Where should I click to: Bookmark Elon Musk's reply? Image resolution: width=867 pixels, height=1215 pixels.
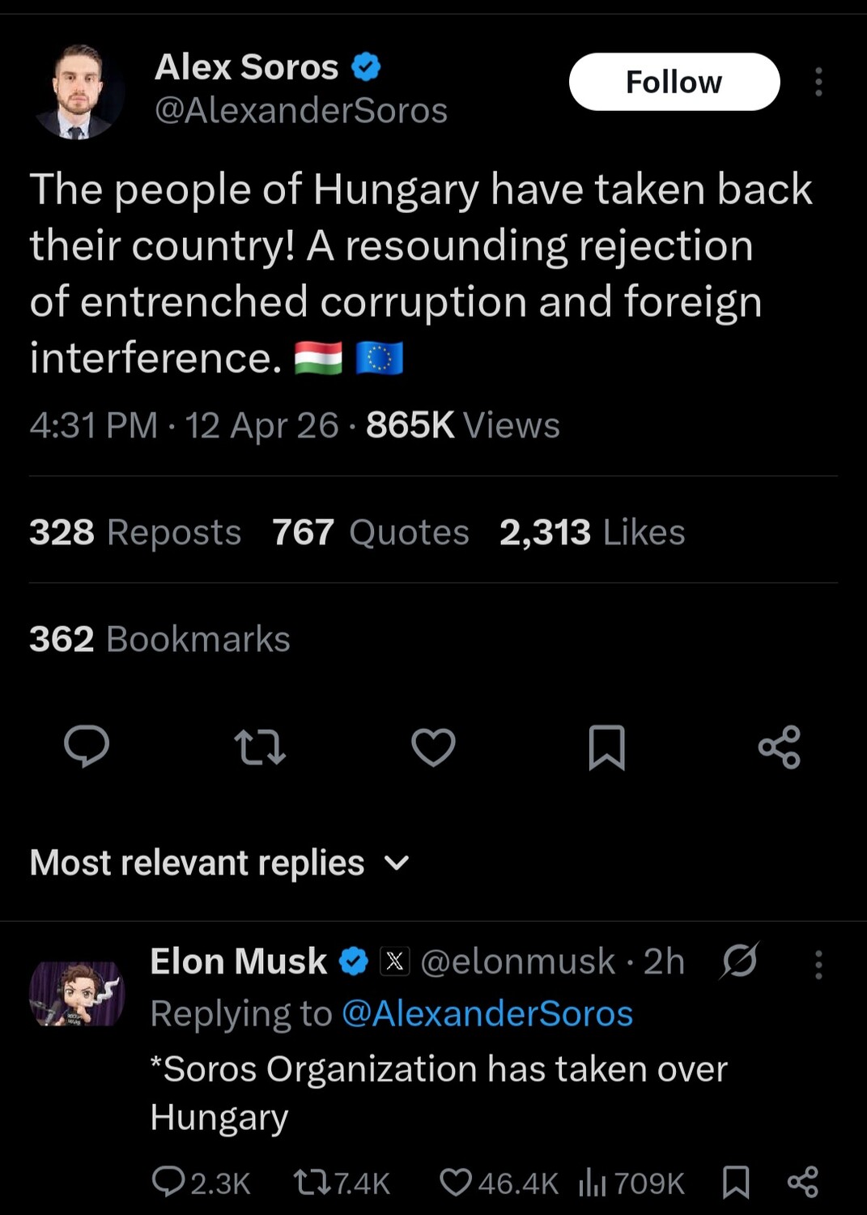(736, 1183)
